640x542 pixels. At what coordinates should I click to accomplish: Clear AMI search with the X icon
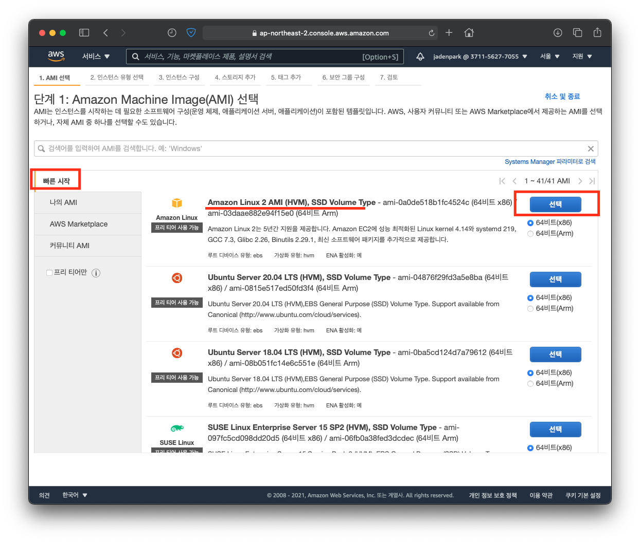coord(591,148)
